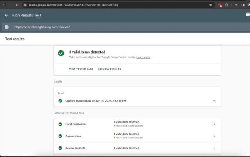Expand the Organization row arrow

tap(214, 136)
